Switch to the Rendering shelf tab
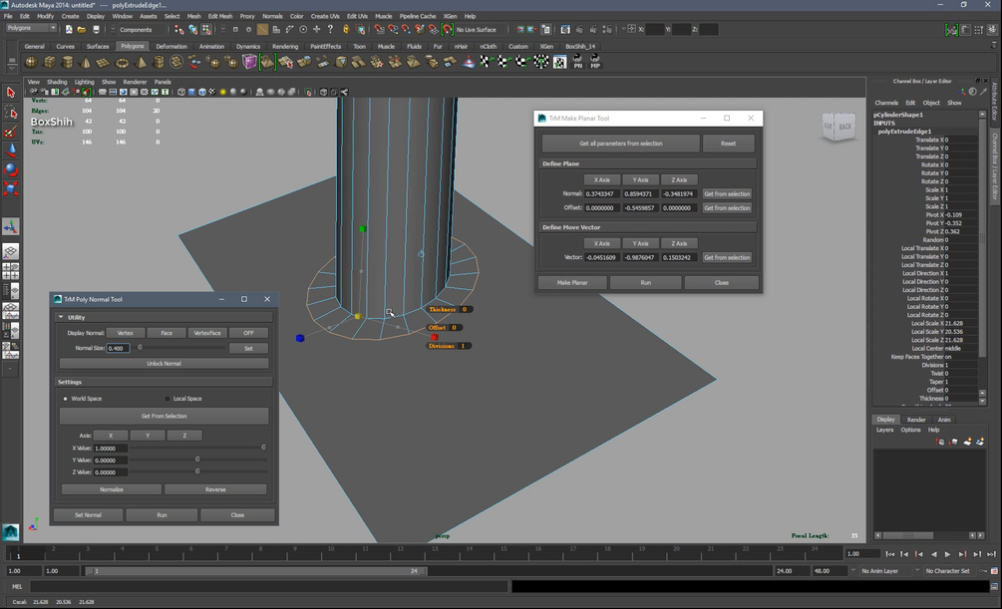 click(x=285, y=46)
